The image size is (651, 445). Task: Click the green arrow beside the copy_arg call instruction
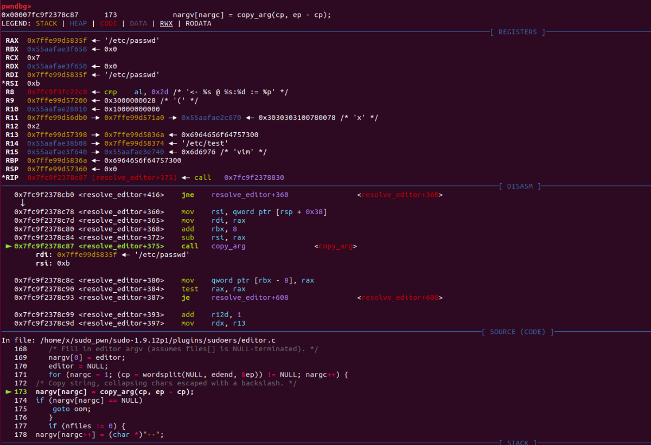(x=8, y=246)
